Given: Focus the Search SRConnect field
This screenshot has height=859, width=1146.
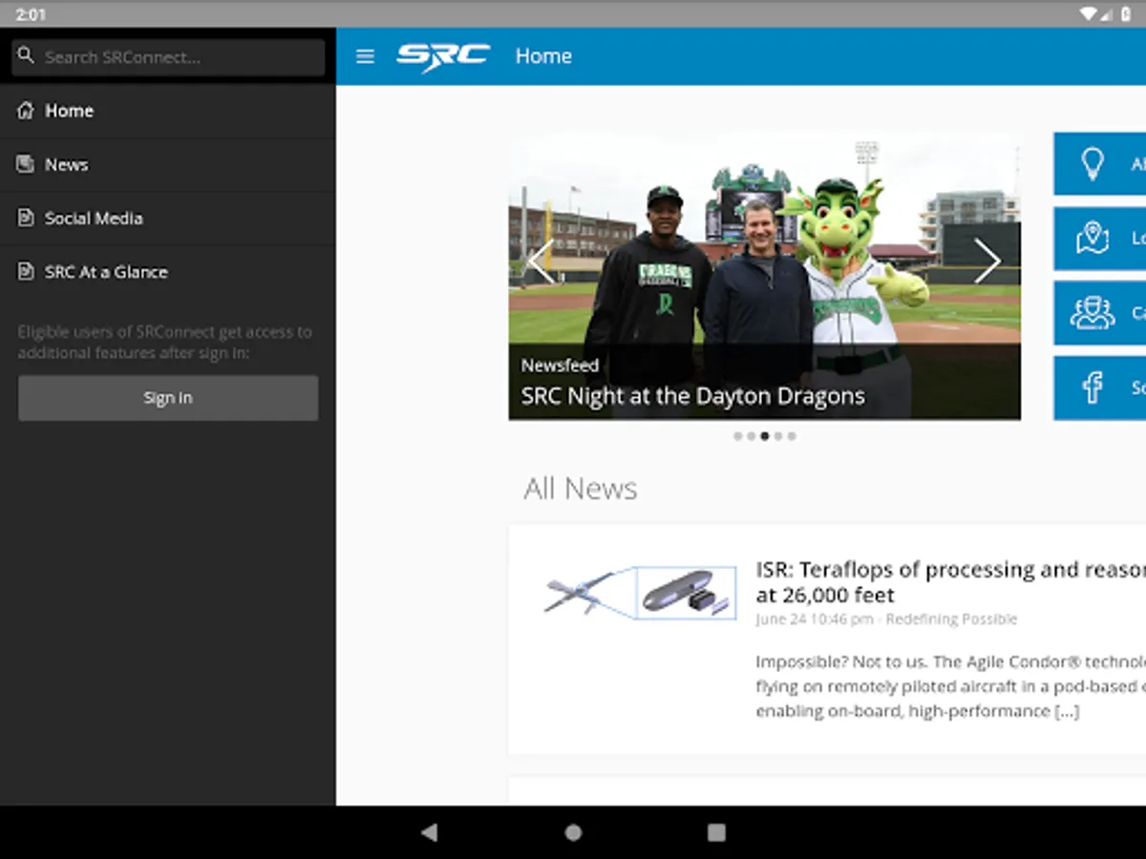Looking at the screenshot, I should [x=168, y=57].
